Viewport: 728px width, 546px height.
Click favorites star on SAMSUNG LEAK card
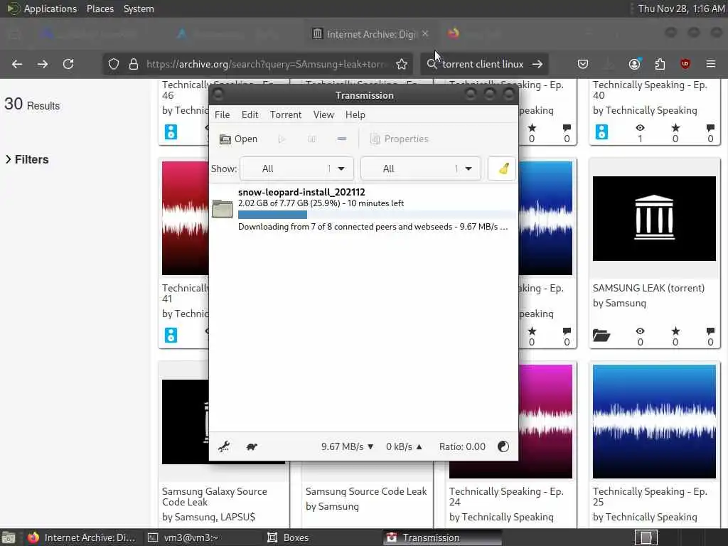click(x=675, y=331)
